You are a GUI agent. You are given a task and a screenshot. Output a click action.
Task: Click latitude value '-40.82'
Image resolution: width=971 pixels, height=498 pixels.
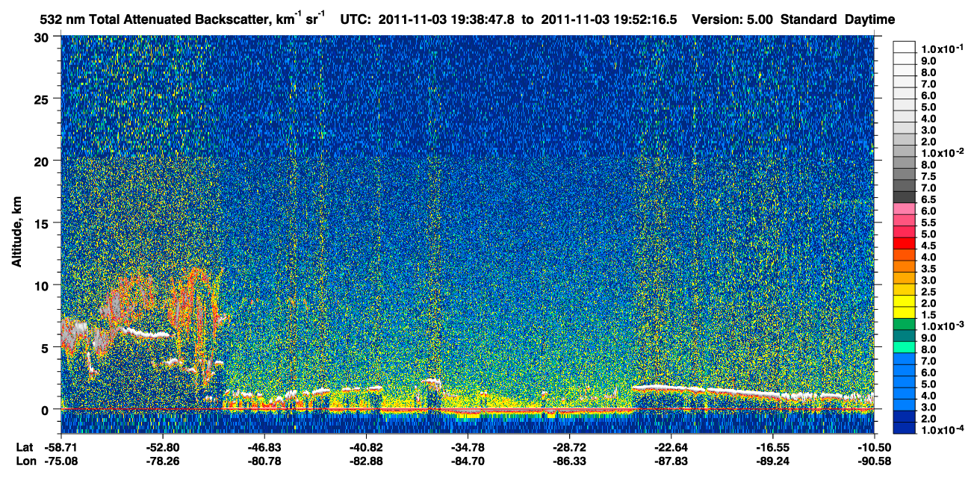coord(366,447)
